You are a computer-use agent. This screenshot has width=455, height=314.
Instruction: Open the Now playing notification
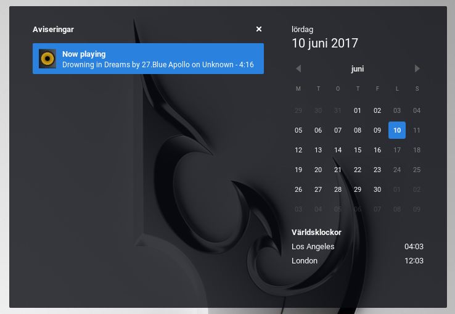pos(148,59)
